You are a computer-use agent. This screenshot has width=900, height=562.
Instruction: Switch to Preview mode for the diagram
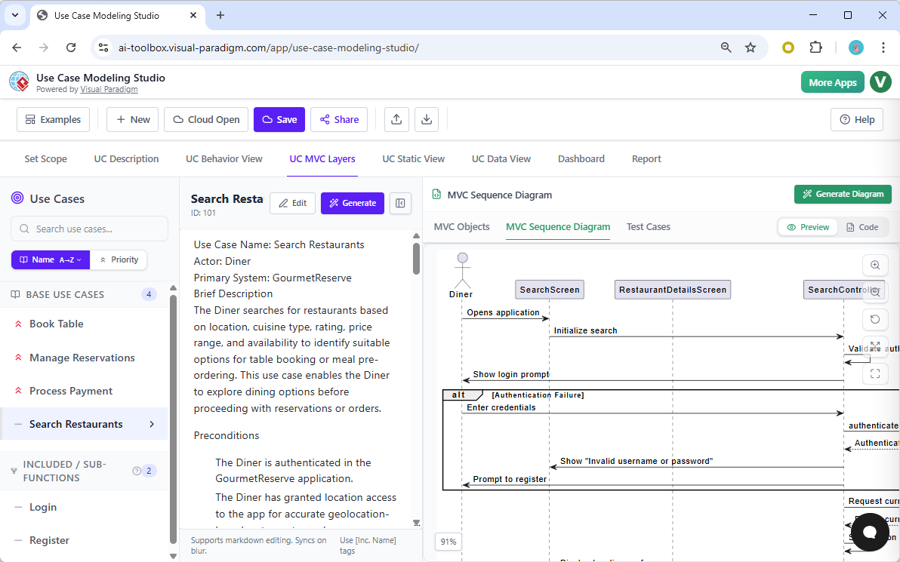tap(807, 226)
